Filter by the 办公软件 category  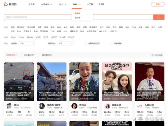pos(103,31)
